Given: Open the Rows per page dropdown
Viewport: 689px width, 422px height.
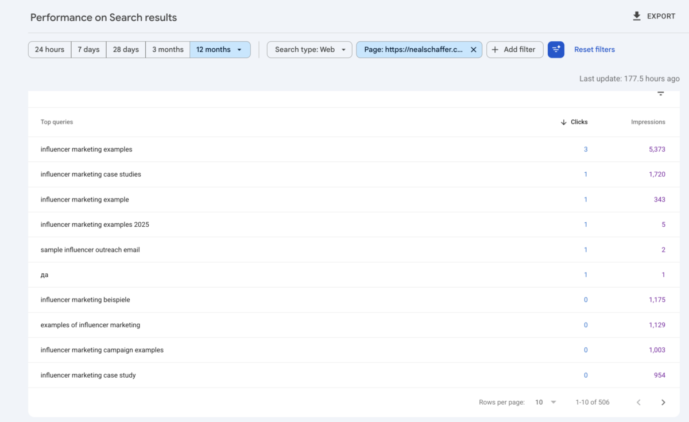Looking at the screenshot, I should [x=545, y=402].
